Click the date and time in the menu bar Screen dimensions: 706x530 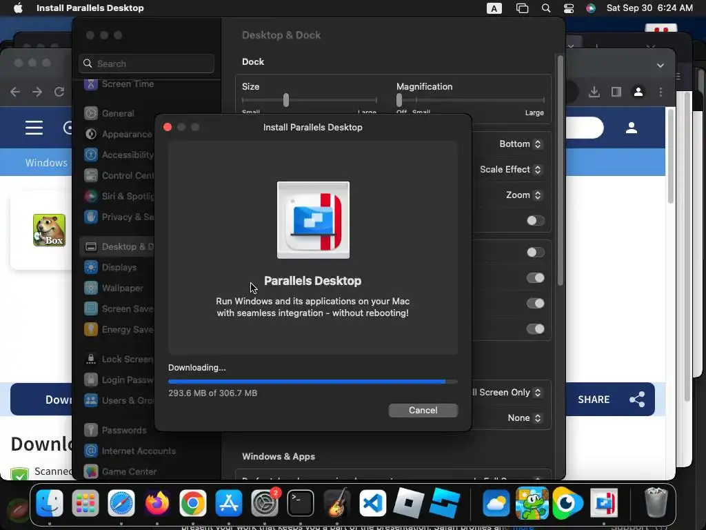(x=649, y=8)
